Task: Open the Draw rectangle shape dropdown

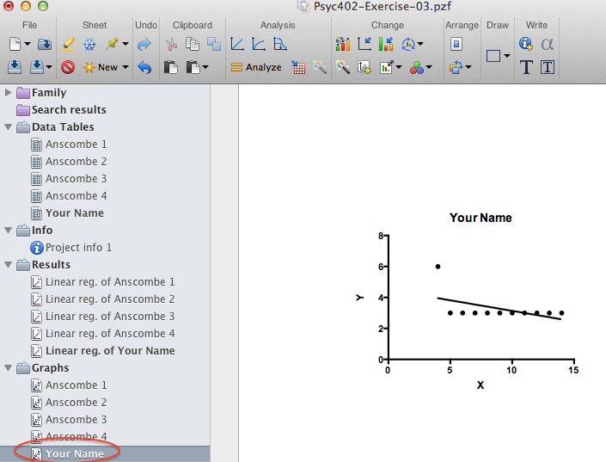Action: coord(498,56)
